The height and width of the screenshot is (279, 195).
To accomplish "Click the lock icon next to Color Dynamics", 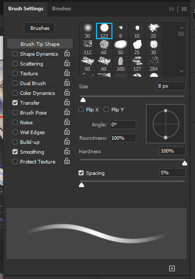I will [x=67, y=92].
